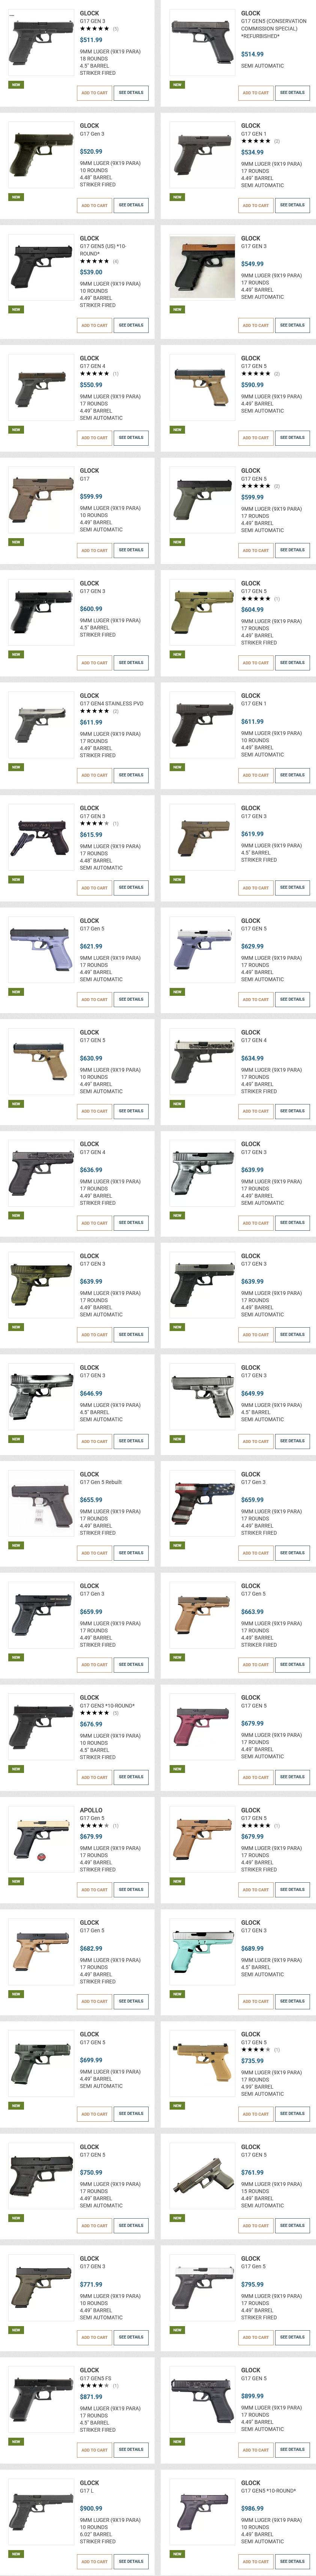Open the G17 GEN4 STAINLESS PVD product title

(x=111, y=703)
